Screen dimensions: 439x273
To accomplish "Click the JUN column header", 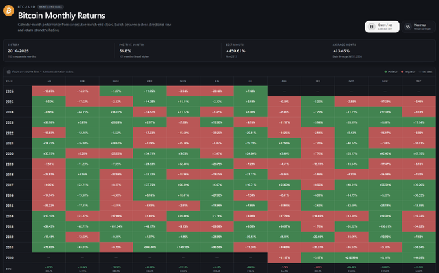I will pos(217,82).
